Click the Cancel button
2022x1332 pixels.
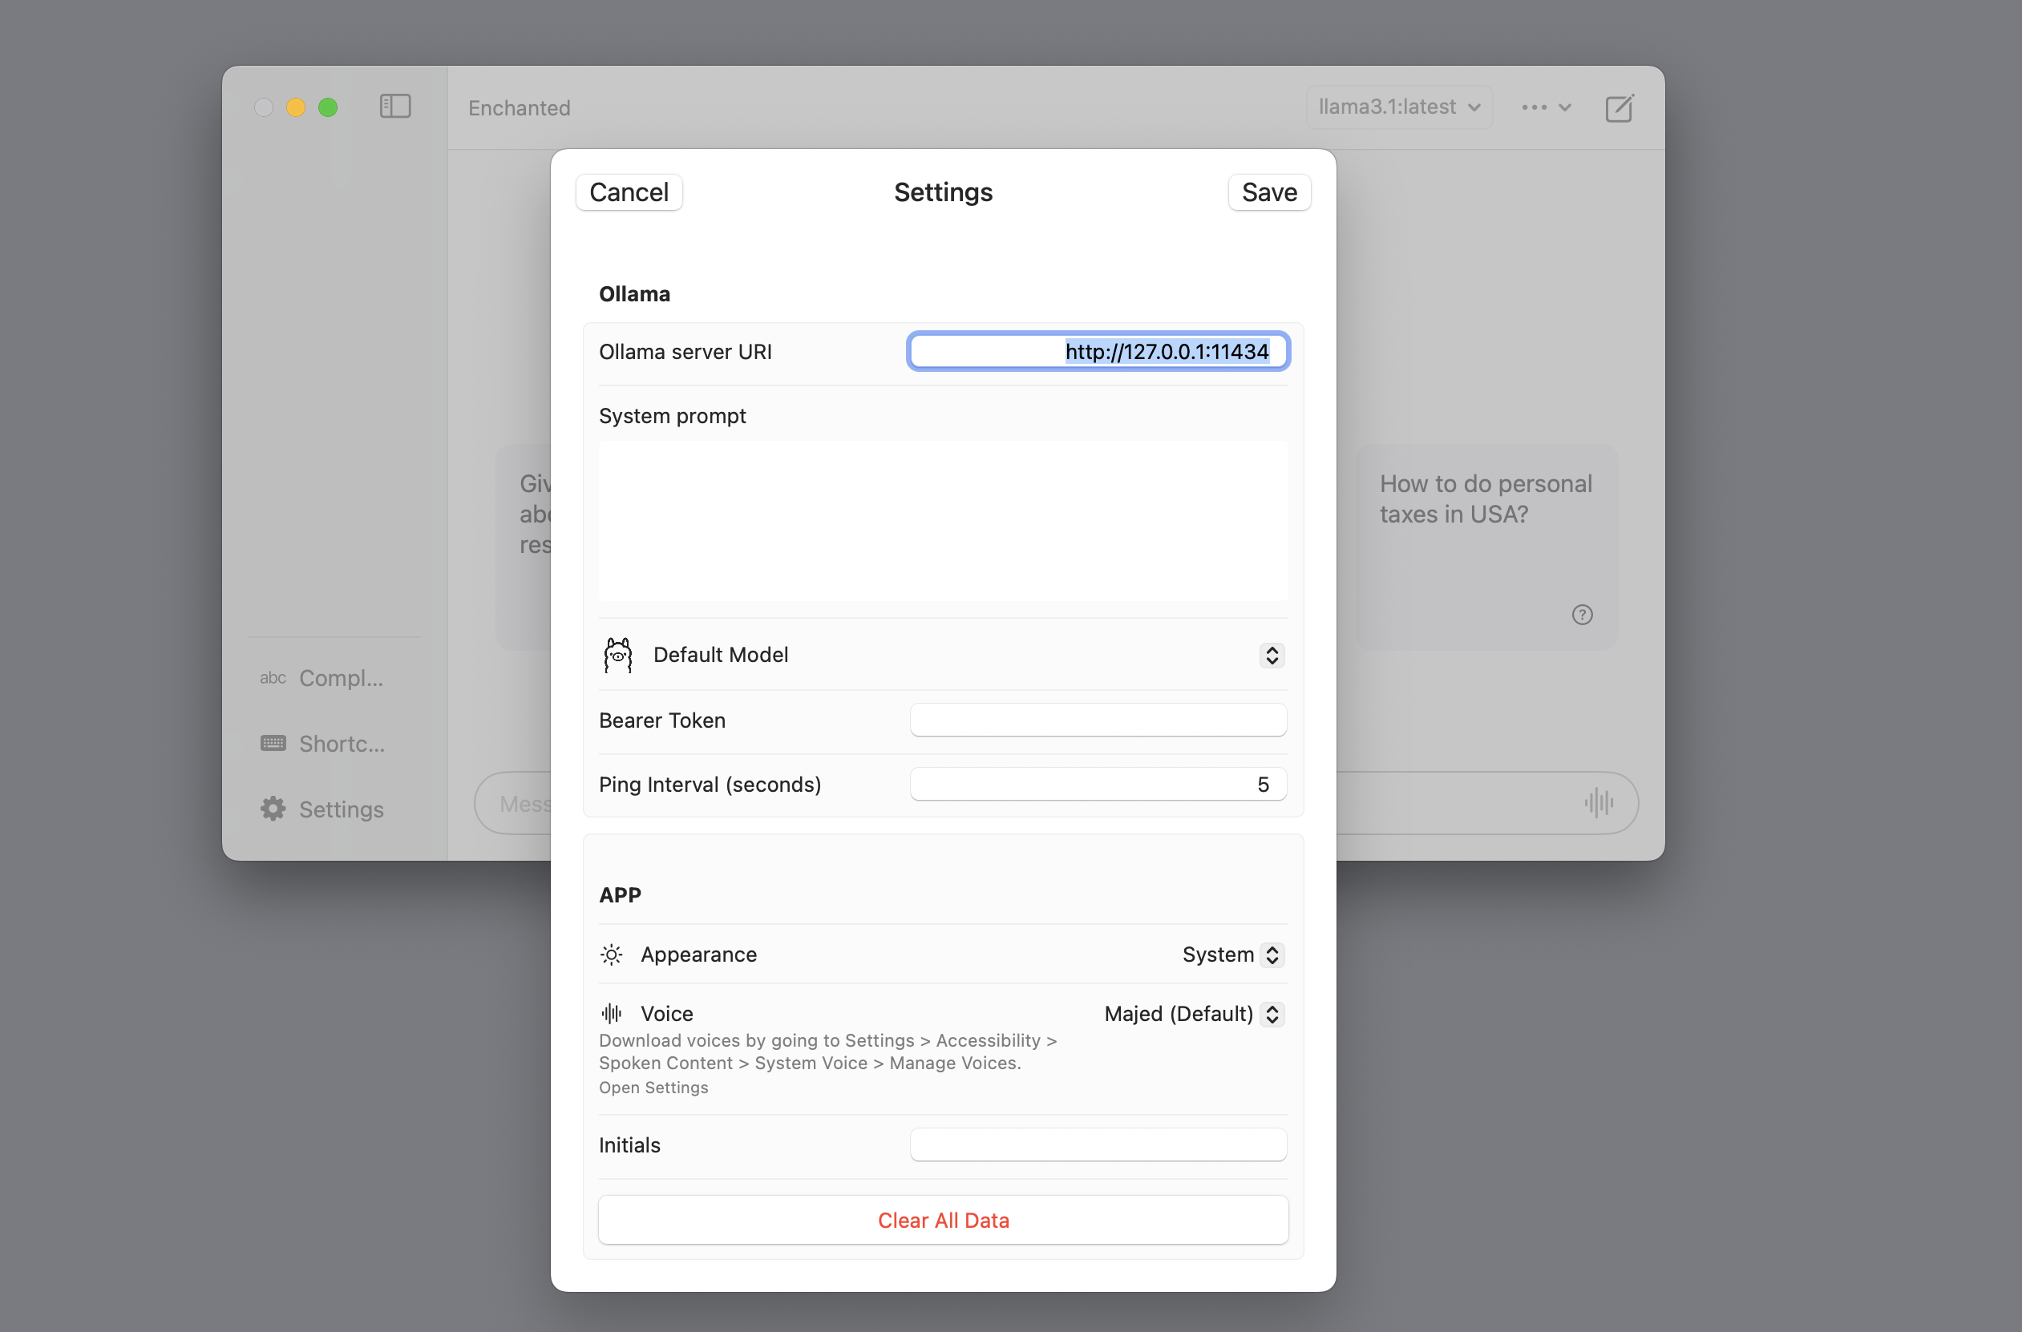click(629, 192)
